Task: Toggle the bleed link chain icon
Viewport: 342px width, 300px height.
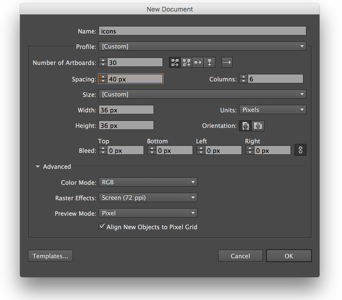Action: [300, 150]
